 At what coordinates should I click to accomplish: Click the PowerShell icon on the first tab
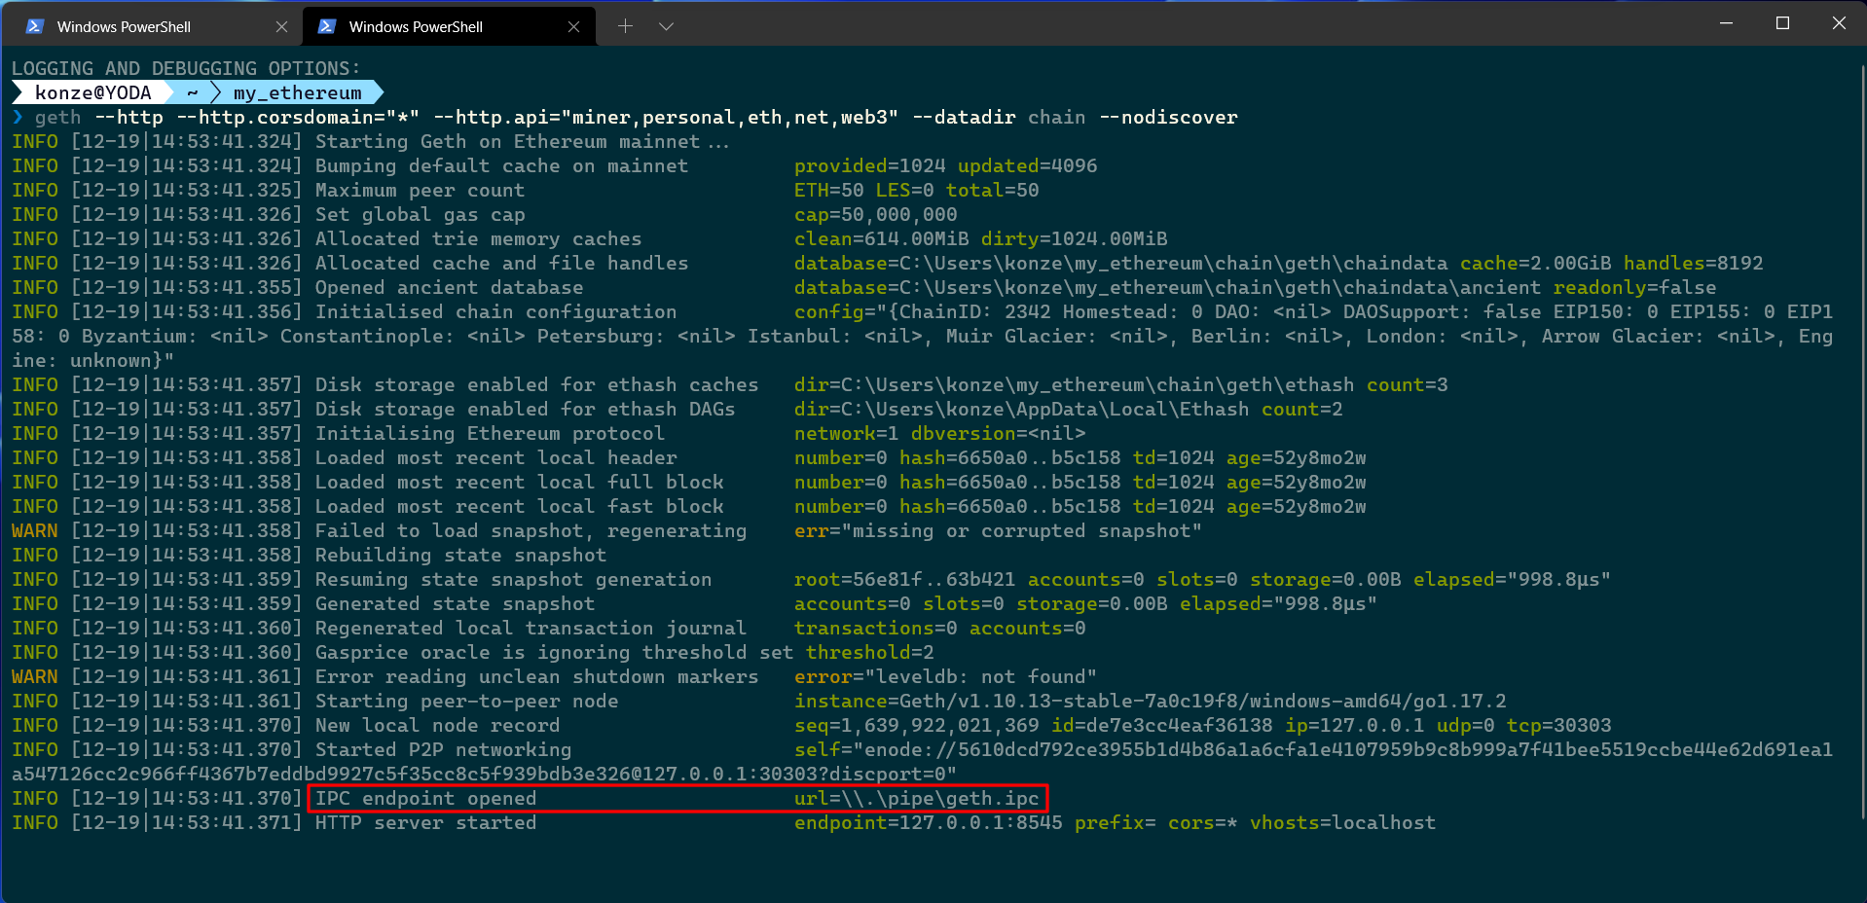(35, 26)
